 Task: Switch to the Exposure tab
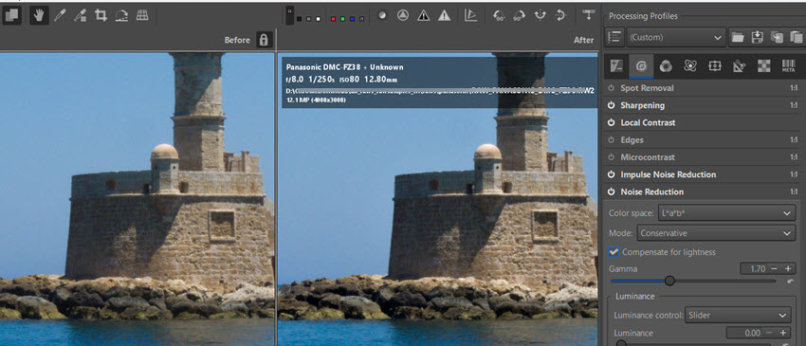coord(616,65)
